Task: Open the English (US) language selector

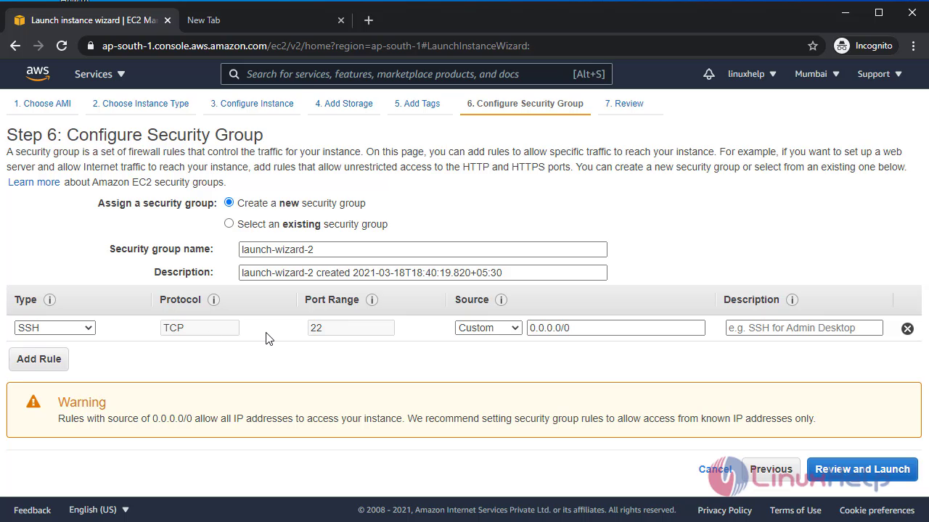Action: pos(99,510)
